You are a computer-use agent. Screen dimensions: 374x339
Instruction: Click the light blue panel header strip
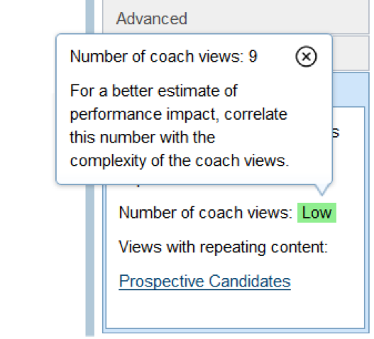pyautogui.click(x=350, y=89)
